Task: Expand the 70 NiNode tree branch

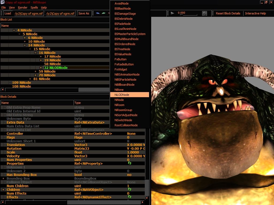Action: pyautogui.click(x=35, y=75)
